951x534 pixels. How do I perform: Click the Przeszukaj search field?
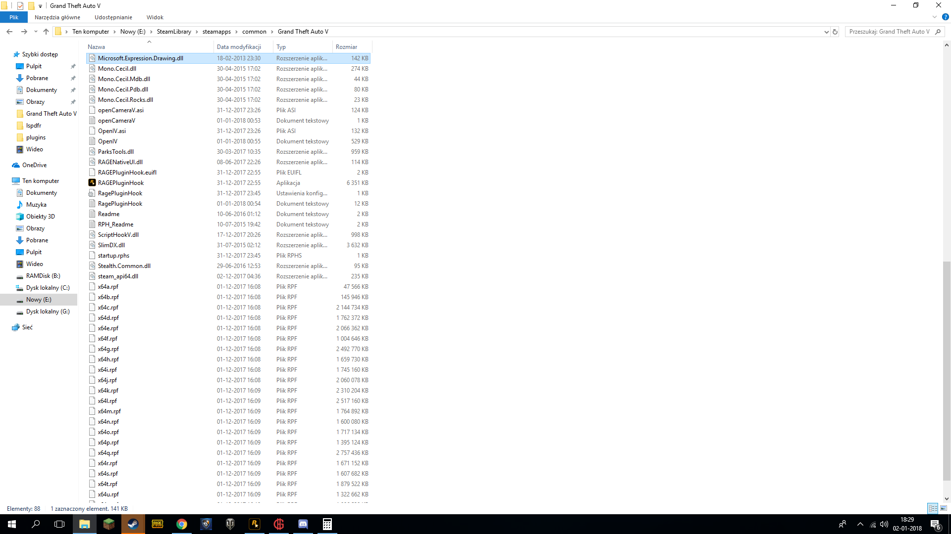click(889, 32)
